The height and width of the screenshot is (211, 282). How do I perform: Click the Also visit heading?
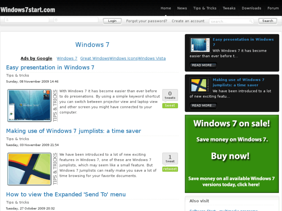[199, 201]
